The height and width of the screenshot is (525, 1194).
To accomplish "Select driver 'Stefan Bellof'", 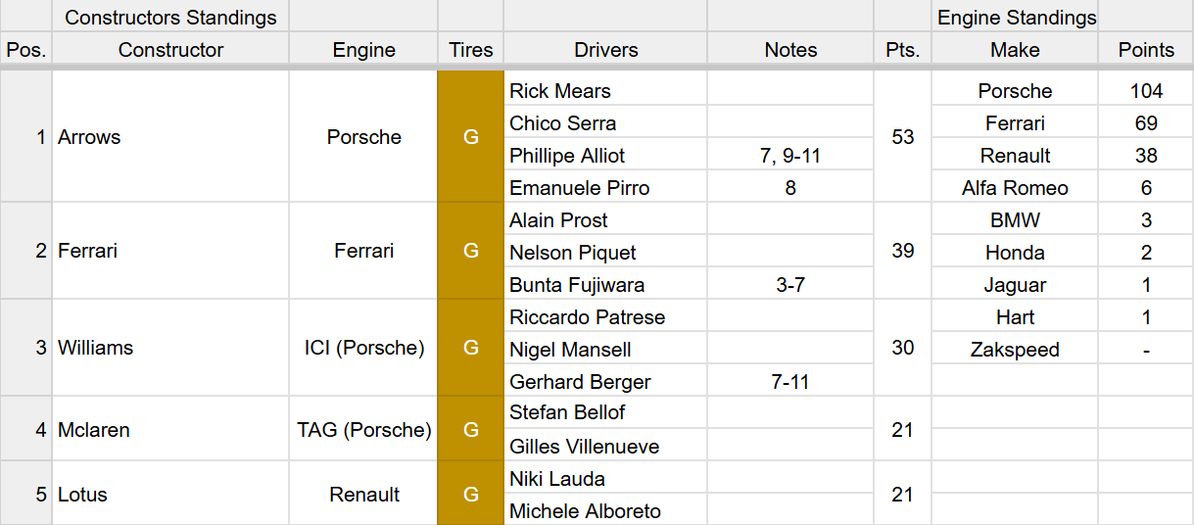I will (x=605, y=412).
